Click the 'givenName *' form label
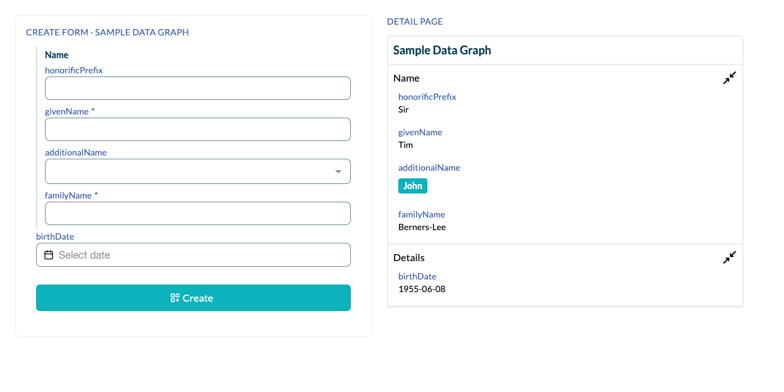 coord(70,111)
